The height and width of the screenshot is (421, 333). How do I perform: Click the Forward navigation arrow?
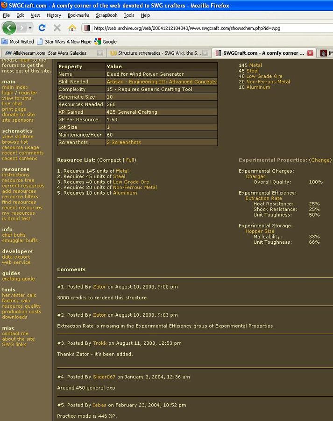coord(22,28)
